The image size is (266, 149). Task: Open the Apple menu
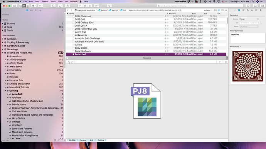[4, 2]
